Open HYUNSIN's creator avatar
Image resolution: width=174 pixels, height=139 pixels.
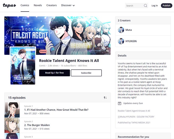coord(121,41)
